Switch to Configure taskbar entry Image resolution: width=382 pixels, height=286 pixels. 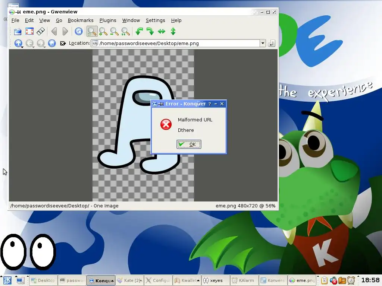pos(158,280)
